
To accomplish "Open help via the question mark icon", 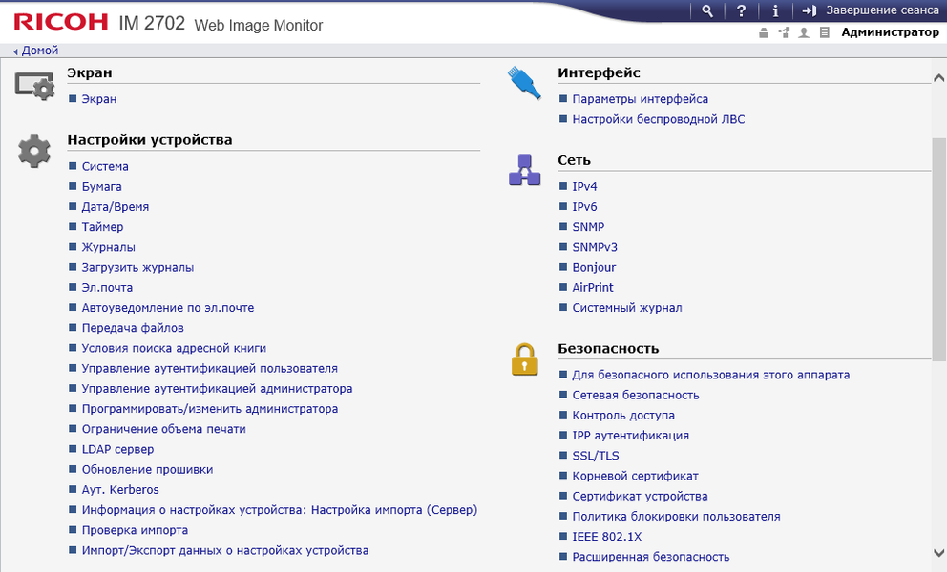I will click(x=741, y=10).
